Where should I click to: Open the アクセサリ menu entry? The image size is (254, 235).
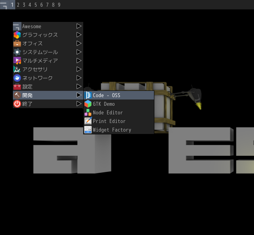pyautogui.click(x=48, y=69)
